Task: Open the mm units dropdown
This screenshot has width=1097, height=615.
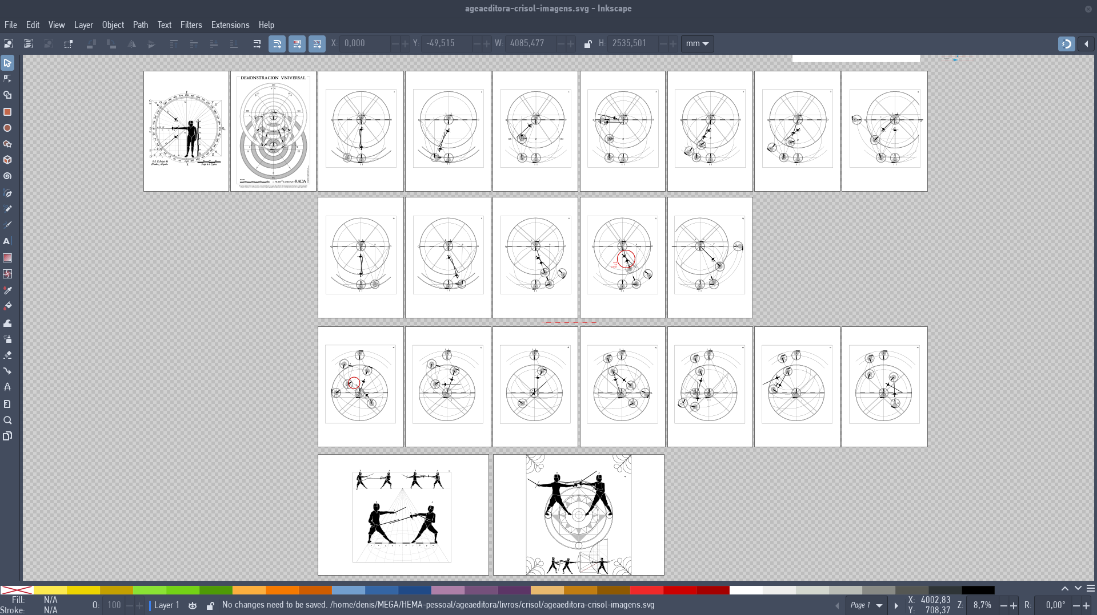Action: tap(697, 44)
